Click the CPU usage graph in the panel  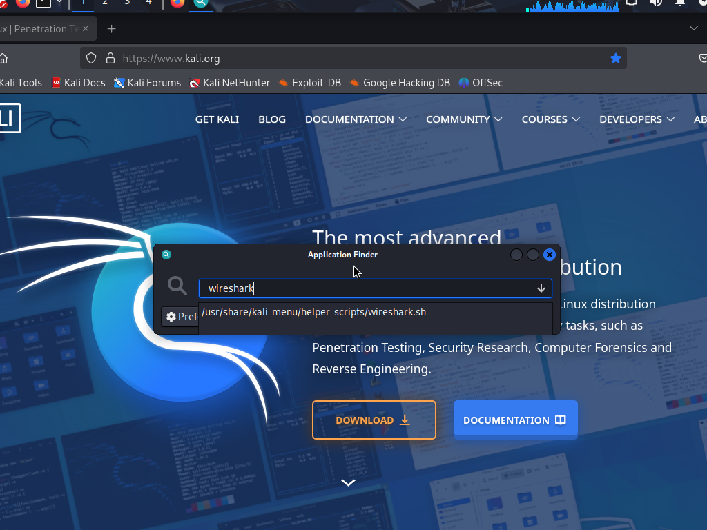572,6
